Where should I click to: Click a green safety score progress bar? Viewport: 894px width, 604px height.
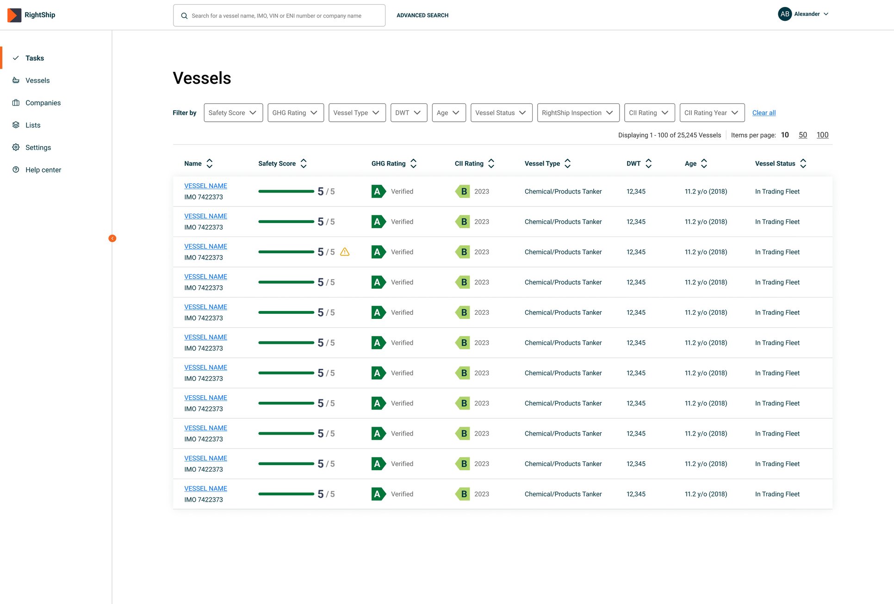(x=286, y=191)
